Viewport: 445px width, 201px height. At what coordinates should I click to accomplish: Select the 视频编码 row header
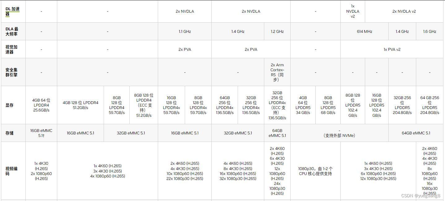[x=11, y=171]
